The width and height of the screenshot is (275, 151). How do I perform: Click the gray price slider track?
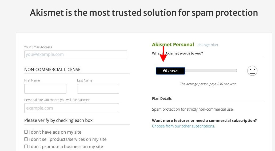211,71
